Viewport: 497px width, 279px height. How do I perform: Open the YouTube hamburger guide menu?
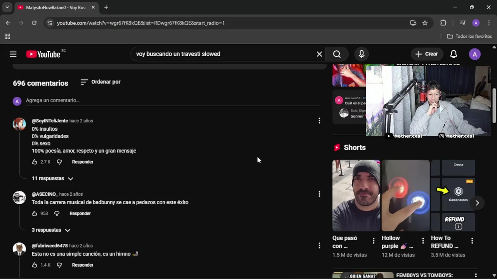(13, 54)
